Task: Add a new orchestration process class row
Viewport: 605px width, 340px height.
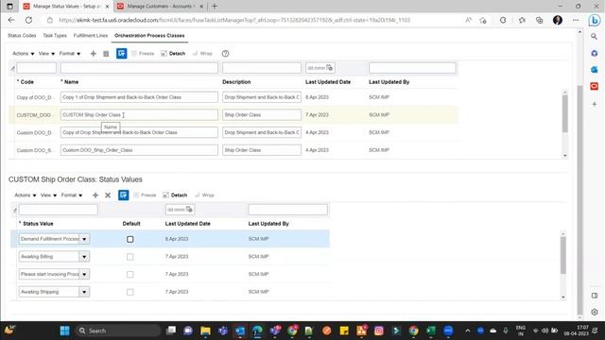Action: click(x=93, y=54)
